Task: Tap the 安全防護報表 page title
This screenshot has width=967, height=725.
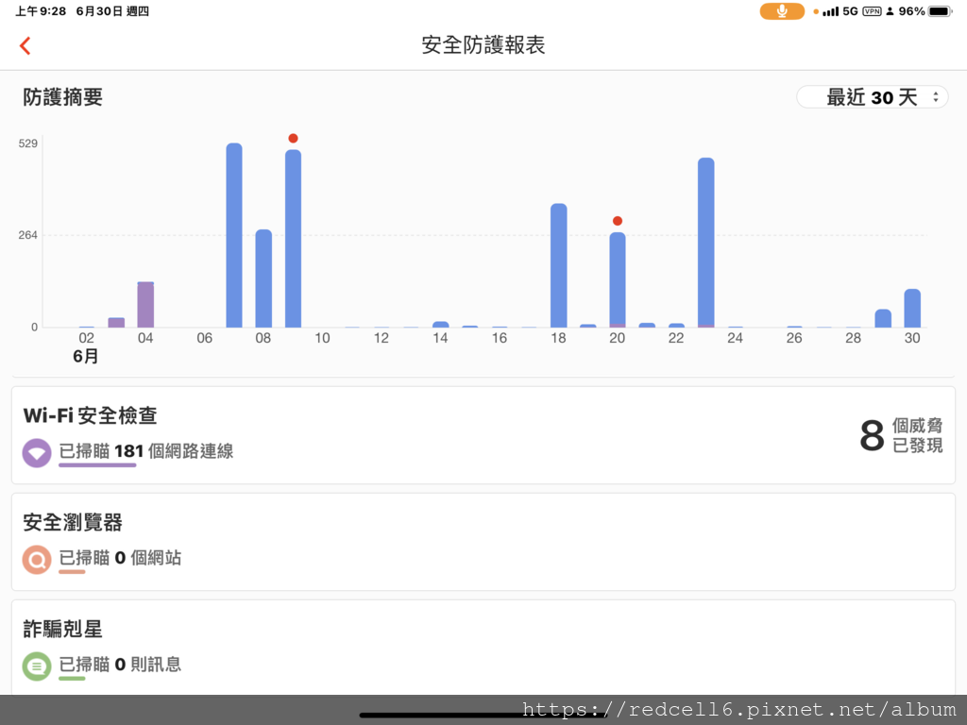Action: pos(483,45)
